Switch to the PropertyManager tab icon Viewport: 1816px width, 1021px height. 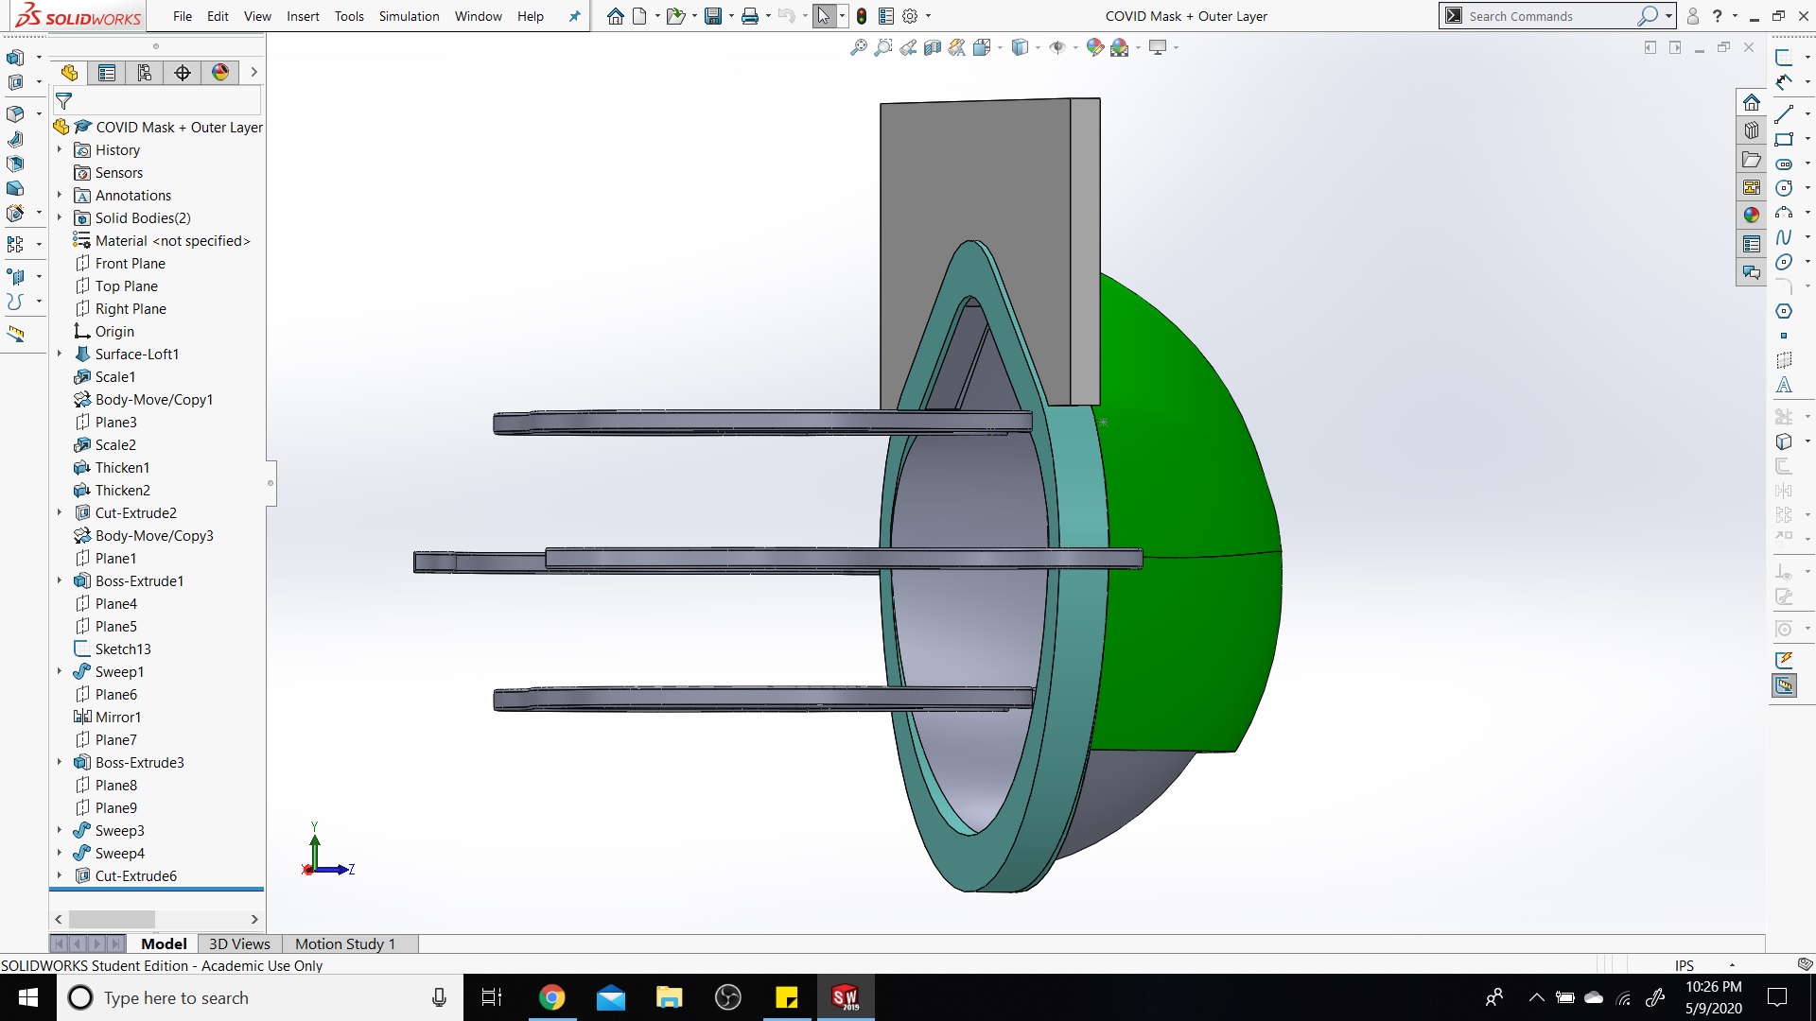[x=107, y=73]
